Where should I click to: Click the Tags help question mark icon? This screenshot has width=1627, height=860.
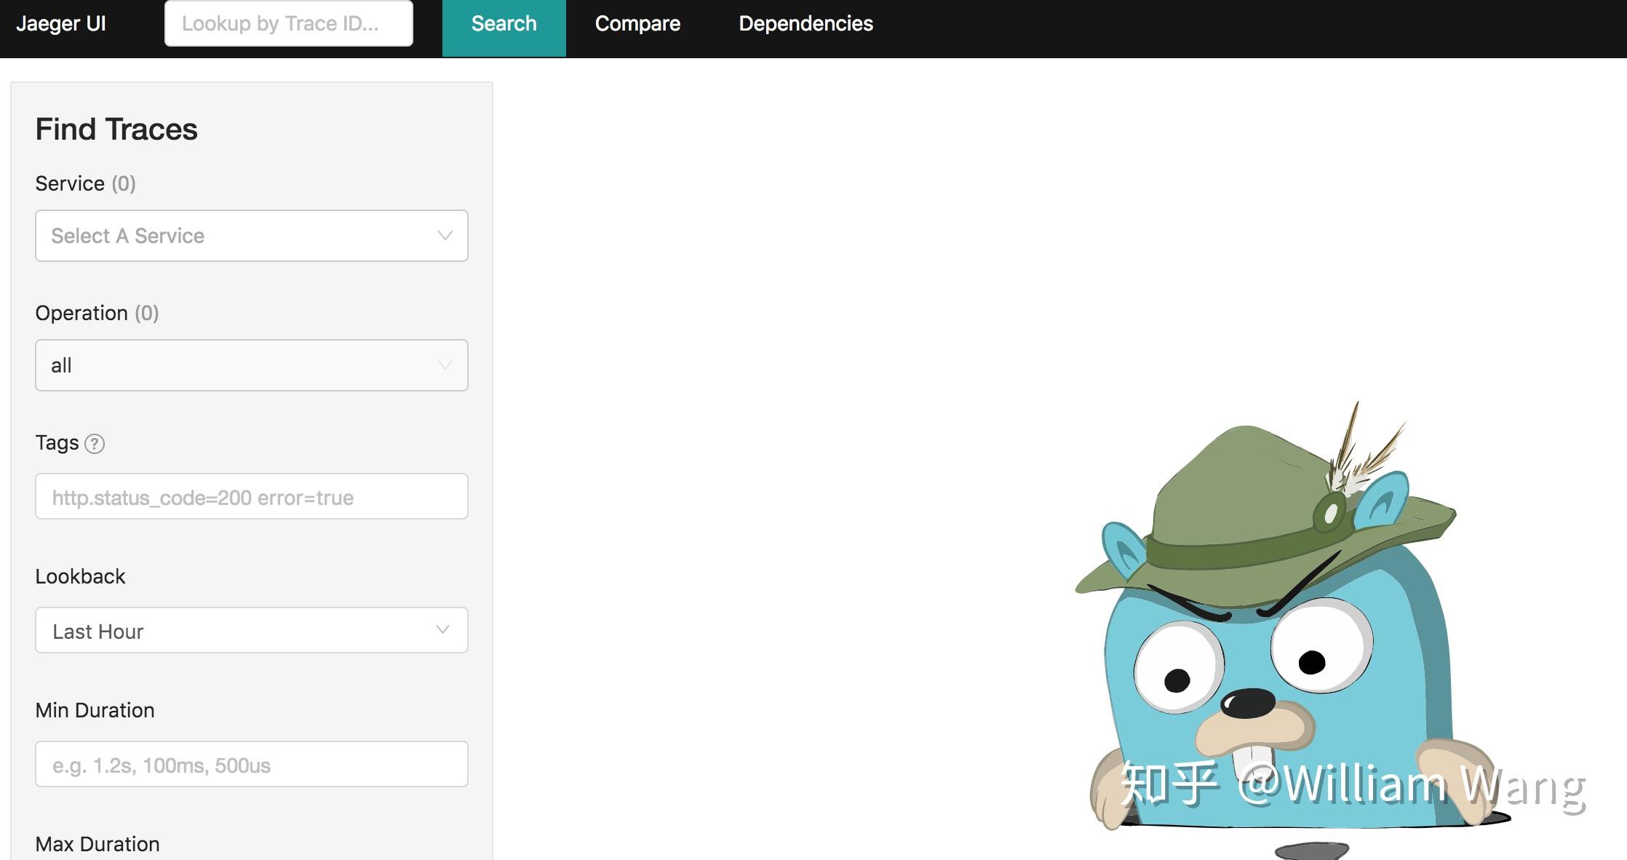95,444
